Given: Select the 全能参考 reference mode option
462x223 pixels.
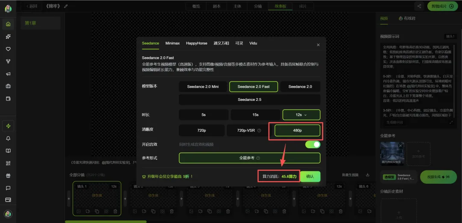Looking at the screenshot, I should tap(249, 158).
